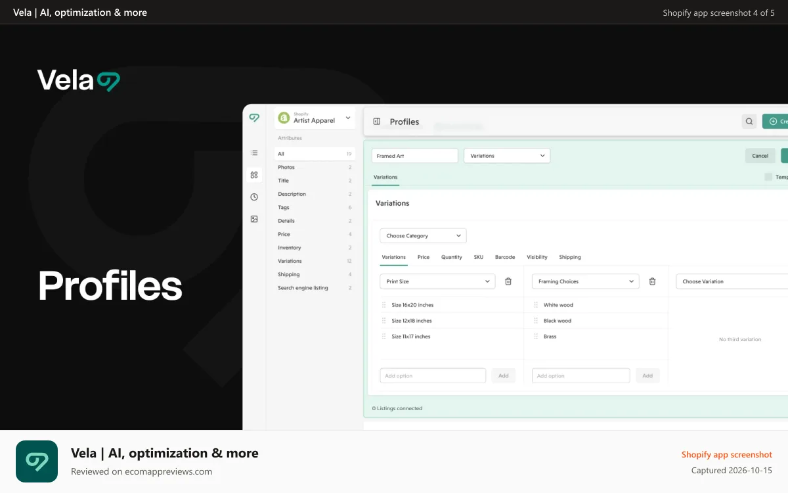Viewport: 788px width, 493px height.
Task: Open the Print Size dropdown
Action: coord(437,281)
